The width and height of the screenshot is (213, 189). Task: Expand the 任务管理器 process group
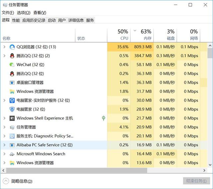4,127
